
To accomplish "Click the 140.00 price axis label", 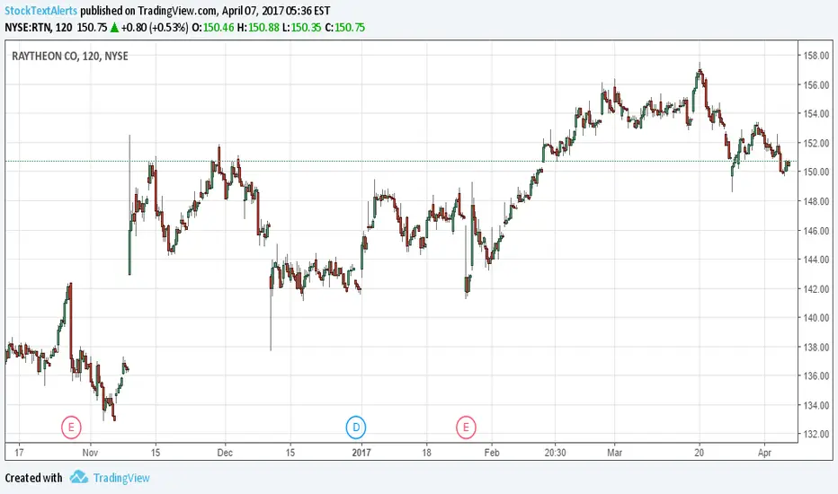I will [816, 318].
